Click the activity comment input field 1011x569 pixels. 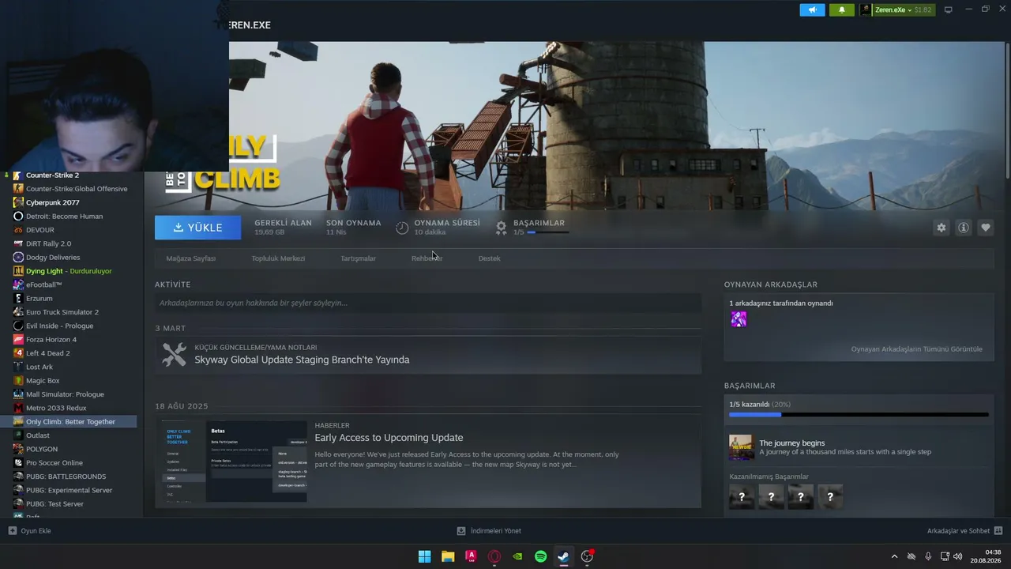point(428,303)
